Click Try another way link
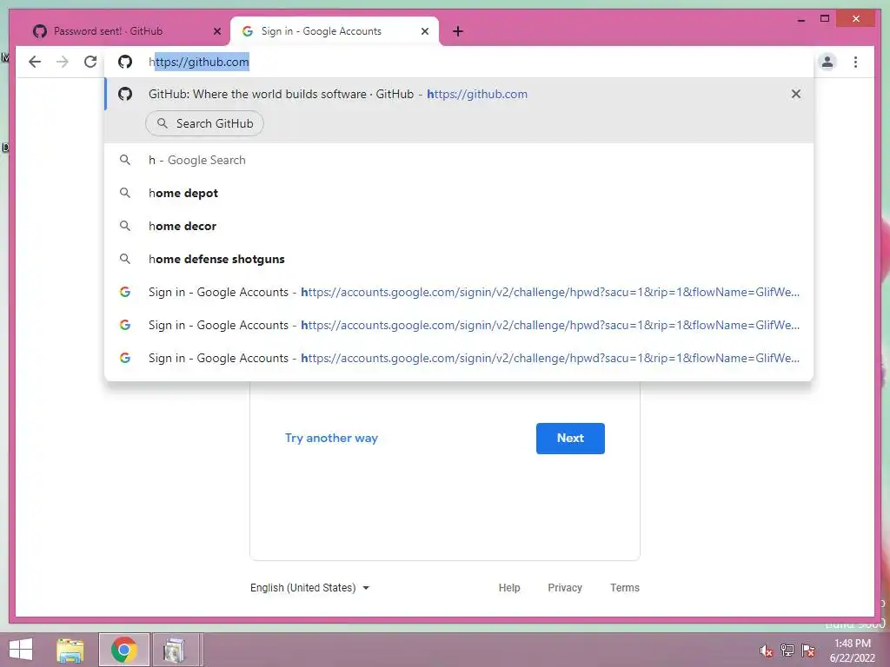 pyautogui.click(x=331, y=438)
